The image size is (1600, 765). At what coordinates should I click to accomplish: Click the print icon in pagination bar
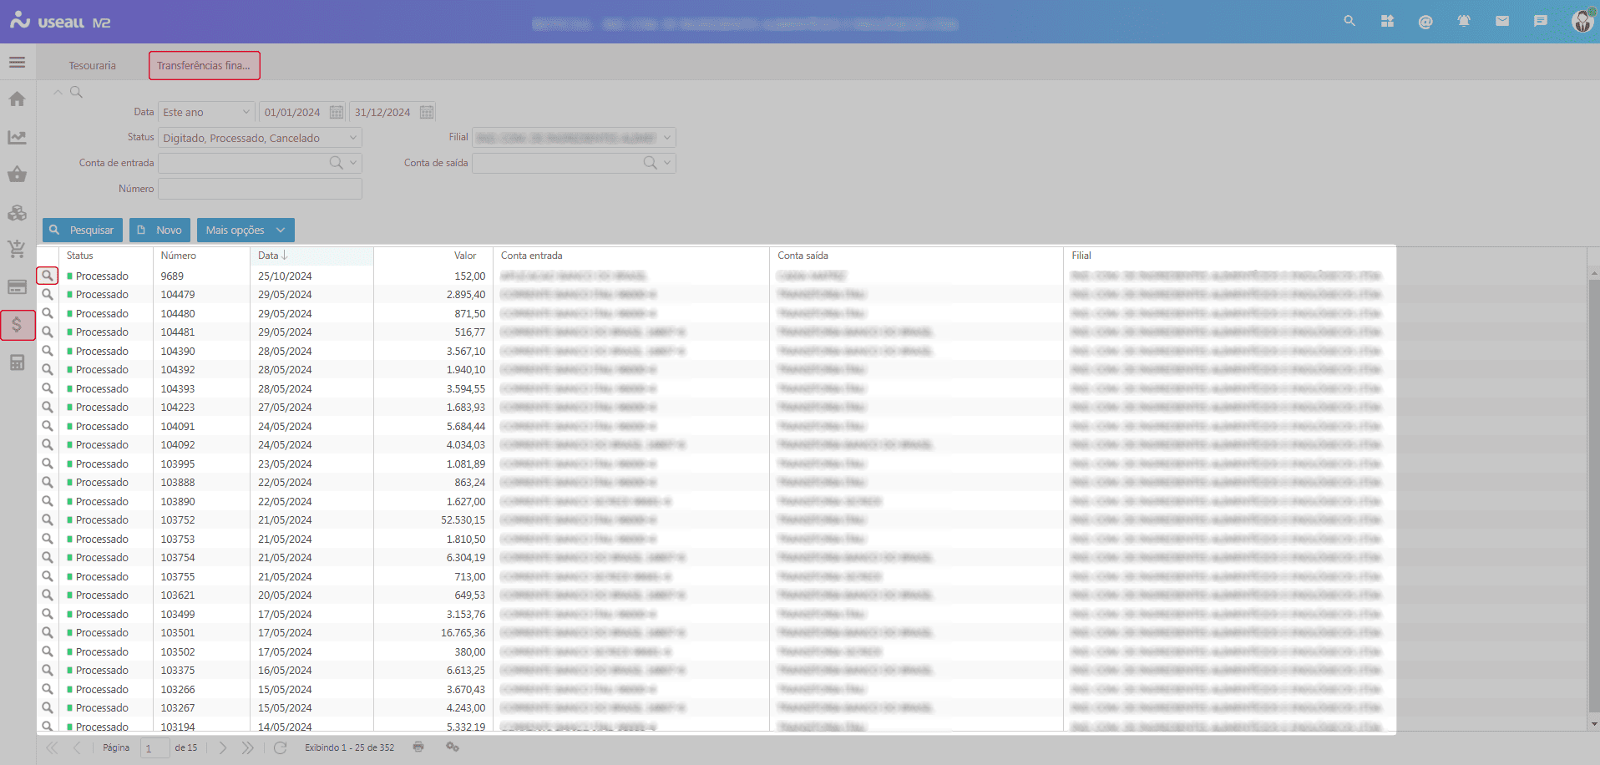418,747
